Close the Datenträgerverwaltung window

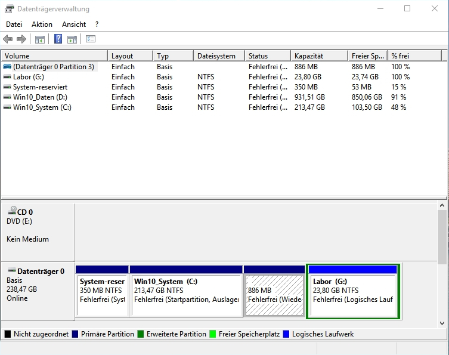435,8
